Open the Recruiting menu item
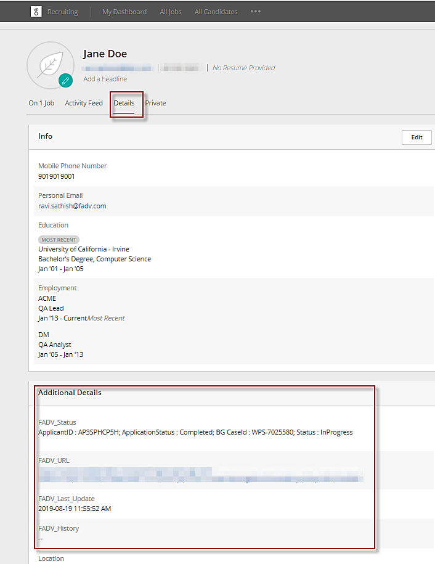The height and width of the screenshot is (564, 435). (x=63, y=12)
